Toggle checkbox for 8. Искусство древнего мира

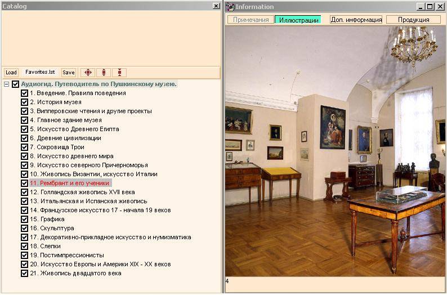pyautogui.click(x=25, y=156)
